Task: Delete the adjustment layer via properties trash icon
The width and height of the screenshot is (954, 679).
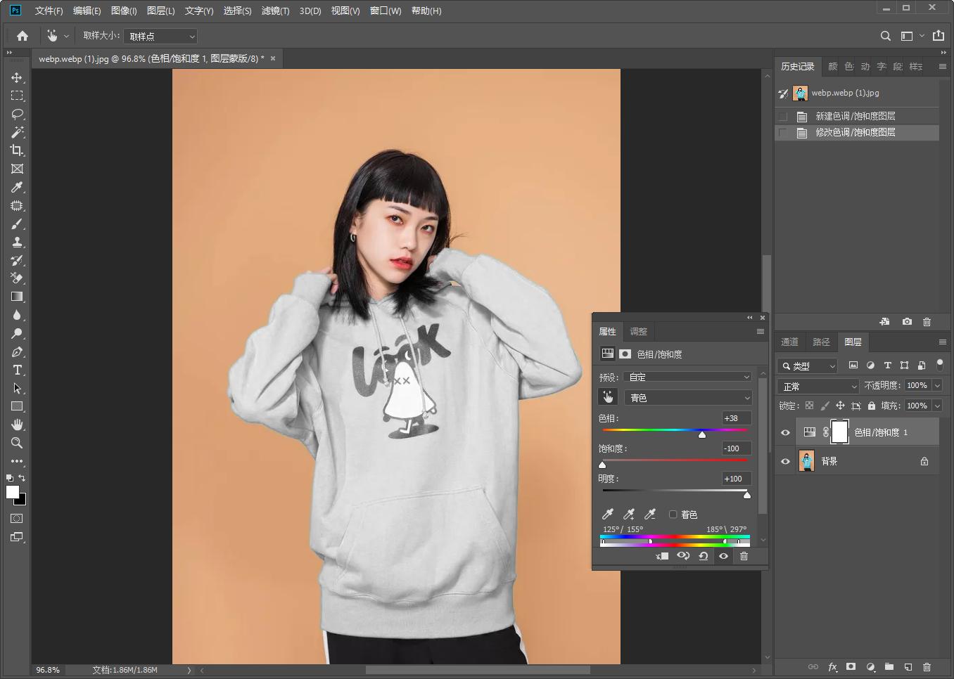Action: coord(744,556)
